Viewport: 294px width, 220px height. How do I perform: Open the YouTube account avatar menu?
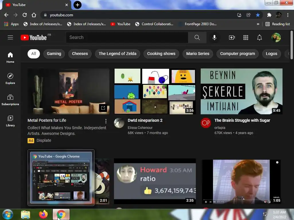pyautogui.click(x=276, y=38)
